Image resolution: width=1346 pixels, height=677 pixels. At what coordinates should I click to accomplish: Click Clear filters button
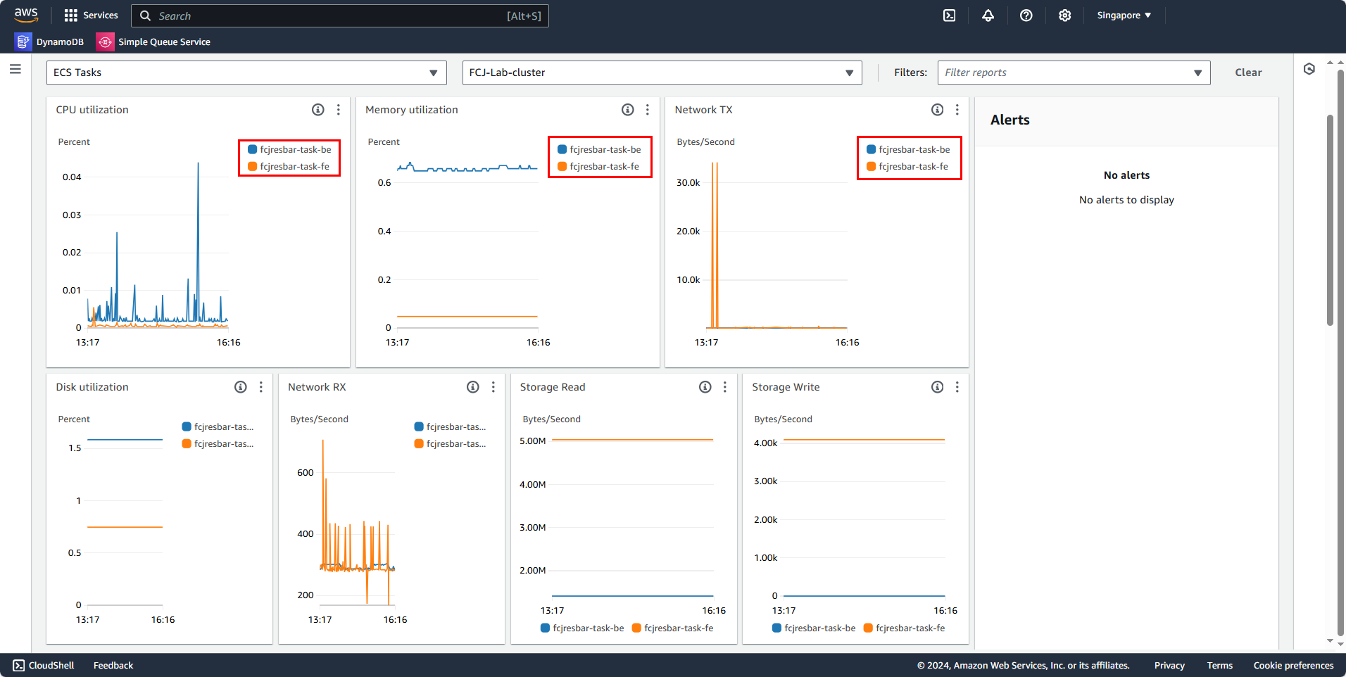pyautogui.click(x=1248, y=72)
